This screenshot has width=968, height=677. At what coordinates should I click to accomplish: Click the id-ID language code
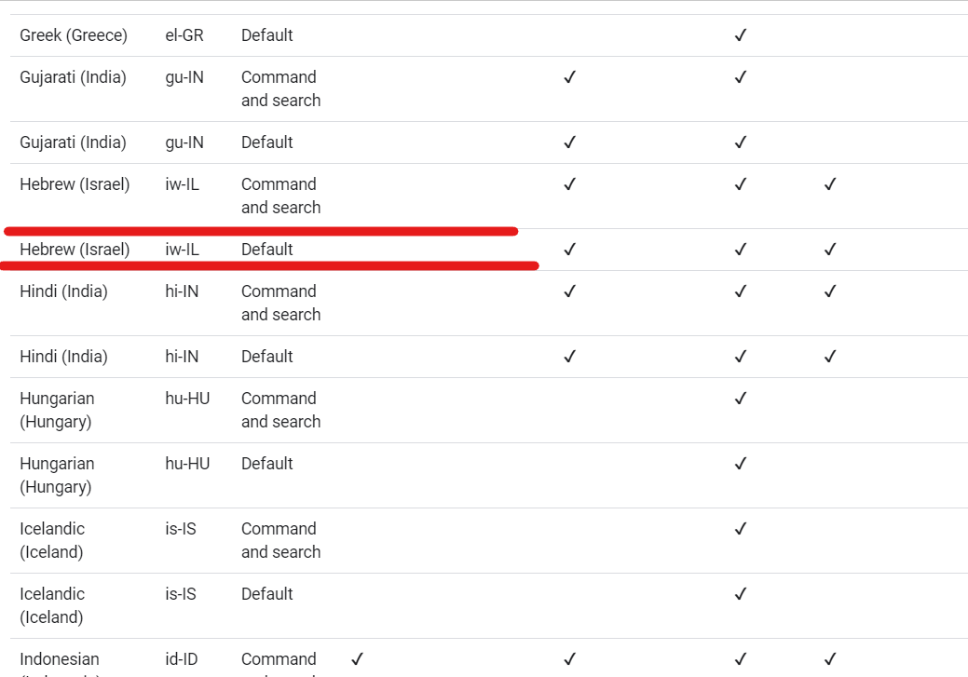(x=182, y=659)
